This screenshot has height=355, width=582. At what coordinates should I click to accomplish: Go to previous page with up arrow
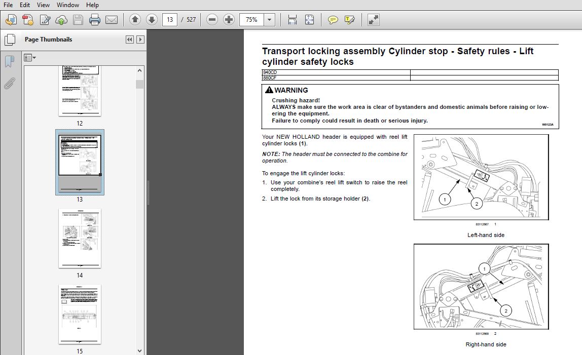pyautogui.click(x=135, y=20)
